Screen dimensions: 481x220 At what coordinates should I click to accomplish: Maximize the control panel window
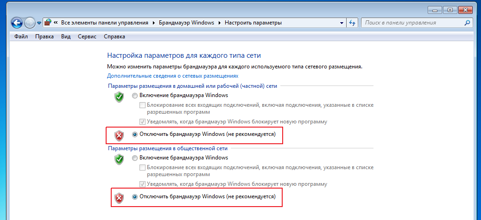(x=450, y=10)
